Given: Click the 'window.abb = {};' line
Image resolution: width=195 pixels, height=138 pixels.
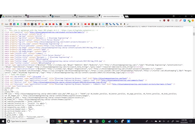Looking at the screenshot, I should 12,88.
